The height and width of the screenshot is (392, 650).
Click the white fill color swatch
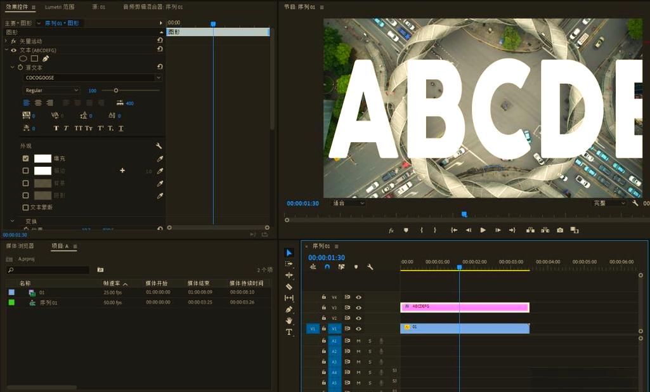pyautogui.click(x=42, y=159)
